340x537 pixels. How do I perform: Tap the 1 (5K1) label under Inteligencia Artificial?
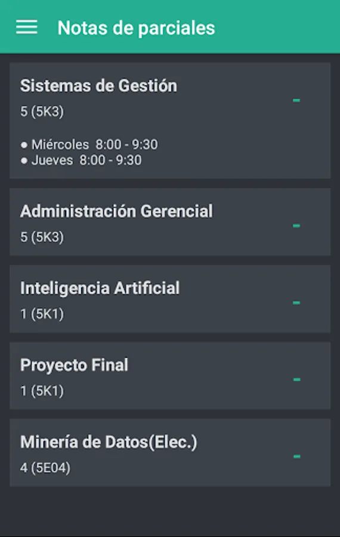(x=42, y=314)
